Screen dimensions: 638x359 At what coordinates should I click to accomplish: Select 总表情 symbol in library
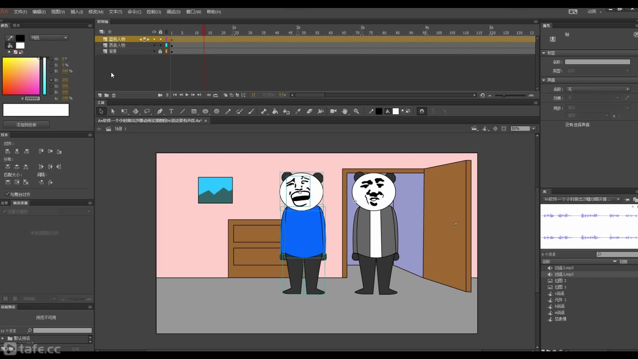coord(560,319)
